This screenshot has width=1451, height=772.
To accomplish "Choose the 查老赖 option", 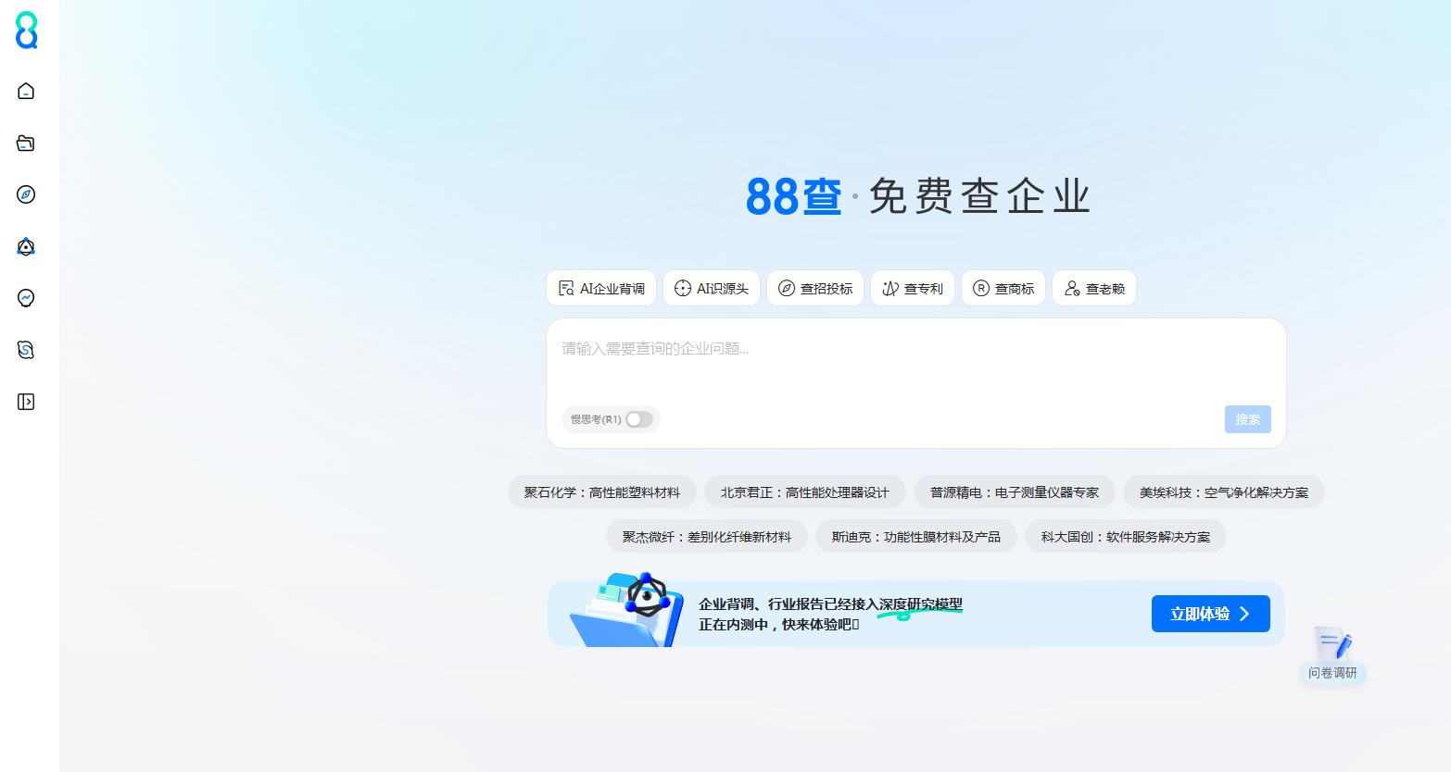I will [1094, 289].
